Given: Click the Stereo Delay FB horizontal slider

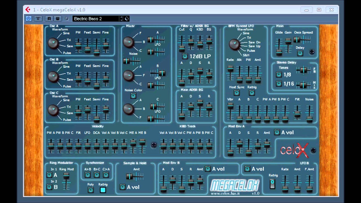Looking at the screenshot, I should [303, 70].
